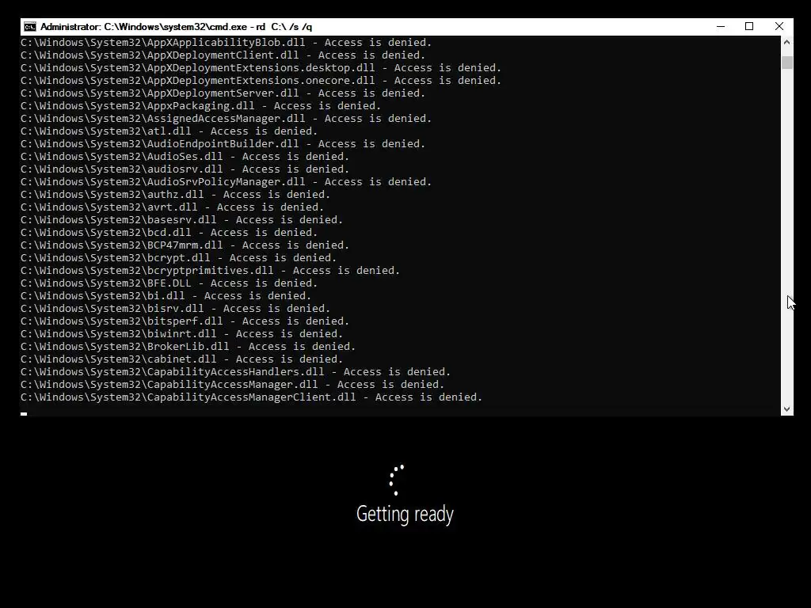Click the bcryptprimitives.dll line
This screenshot has width=811, height=608.
click(x=211, y=271)
